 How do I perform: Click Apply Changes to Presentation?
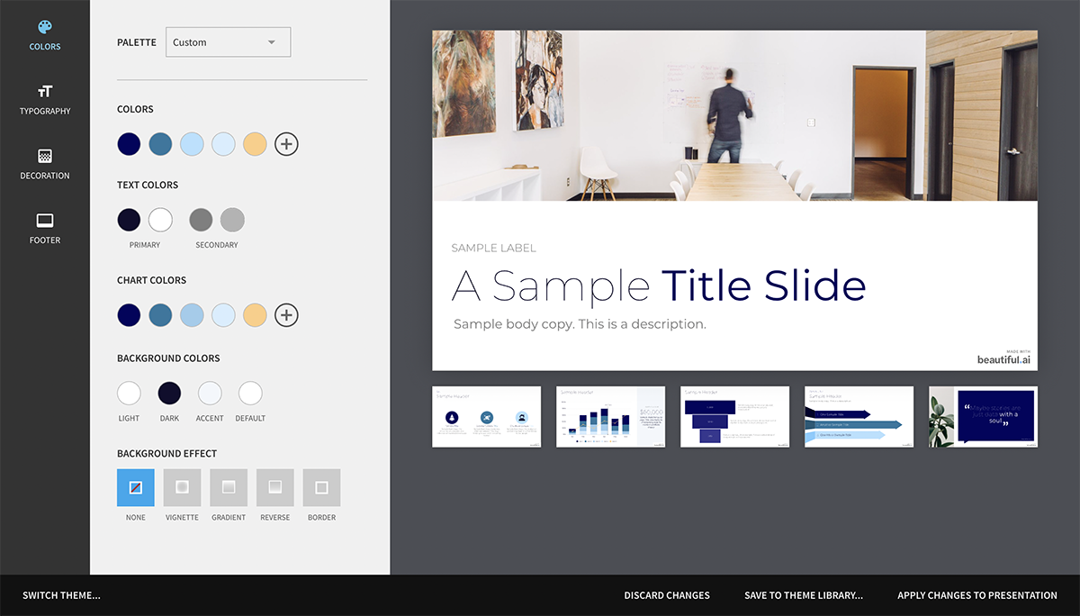(977, 595)
